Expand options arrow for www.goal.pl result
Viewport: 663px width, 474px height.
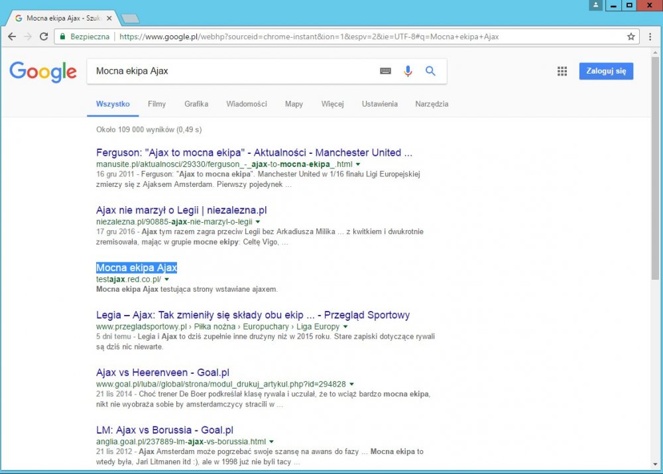(352, 384)
